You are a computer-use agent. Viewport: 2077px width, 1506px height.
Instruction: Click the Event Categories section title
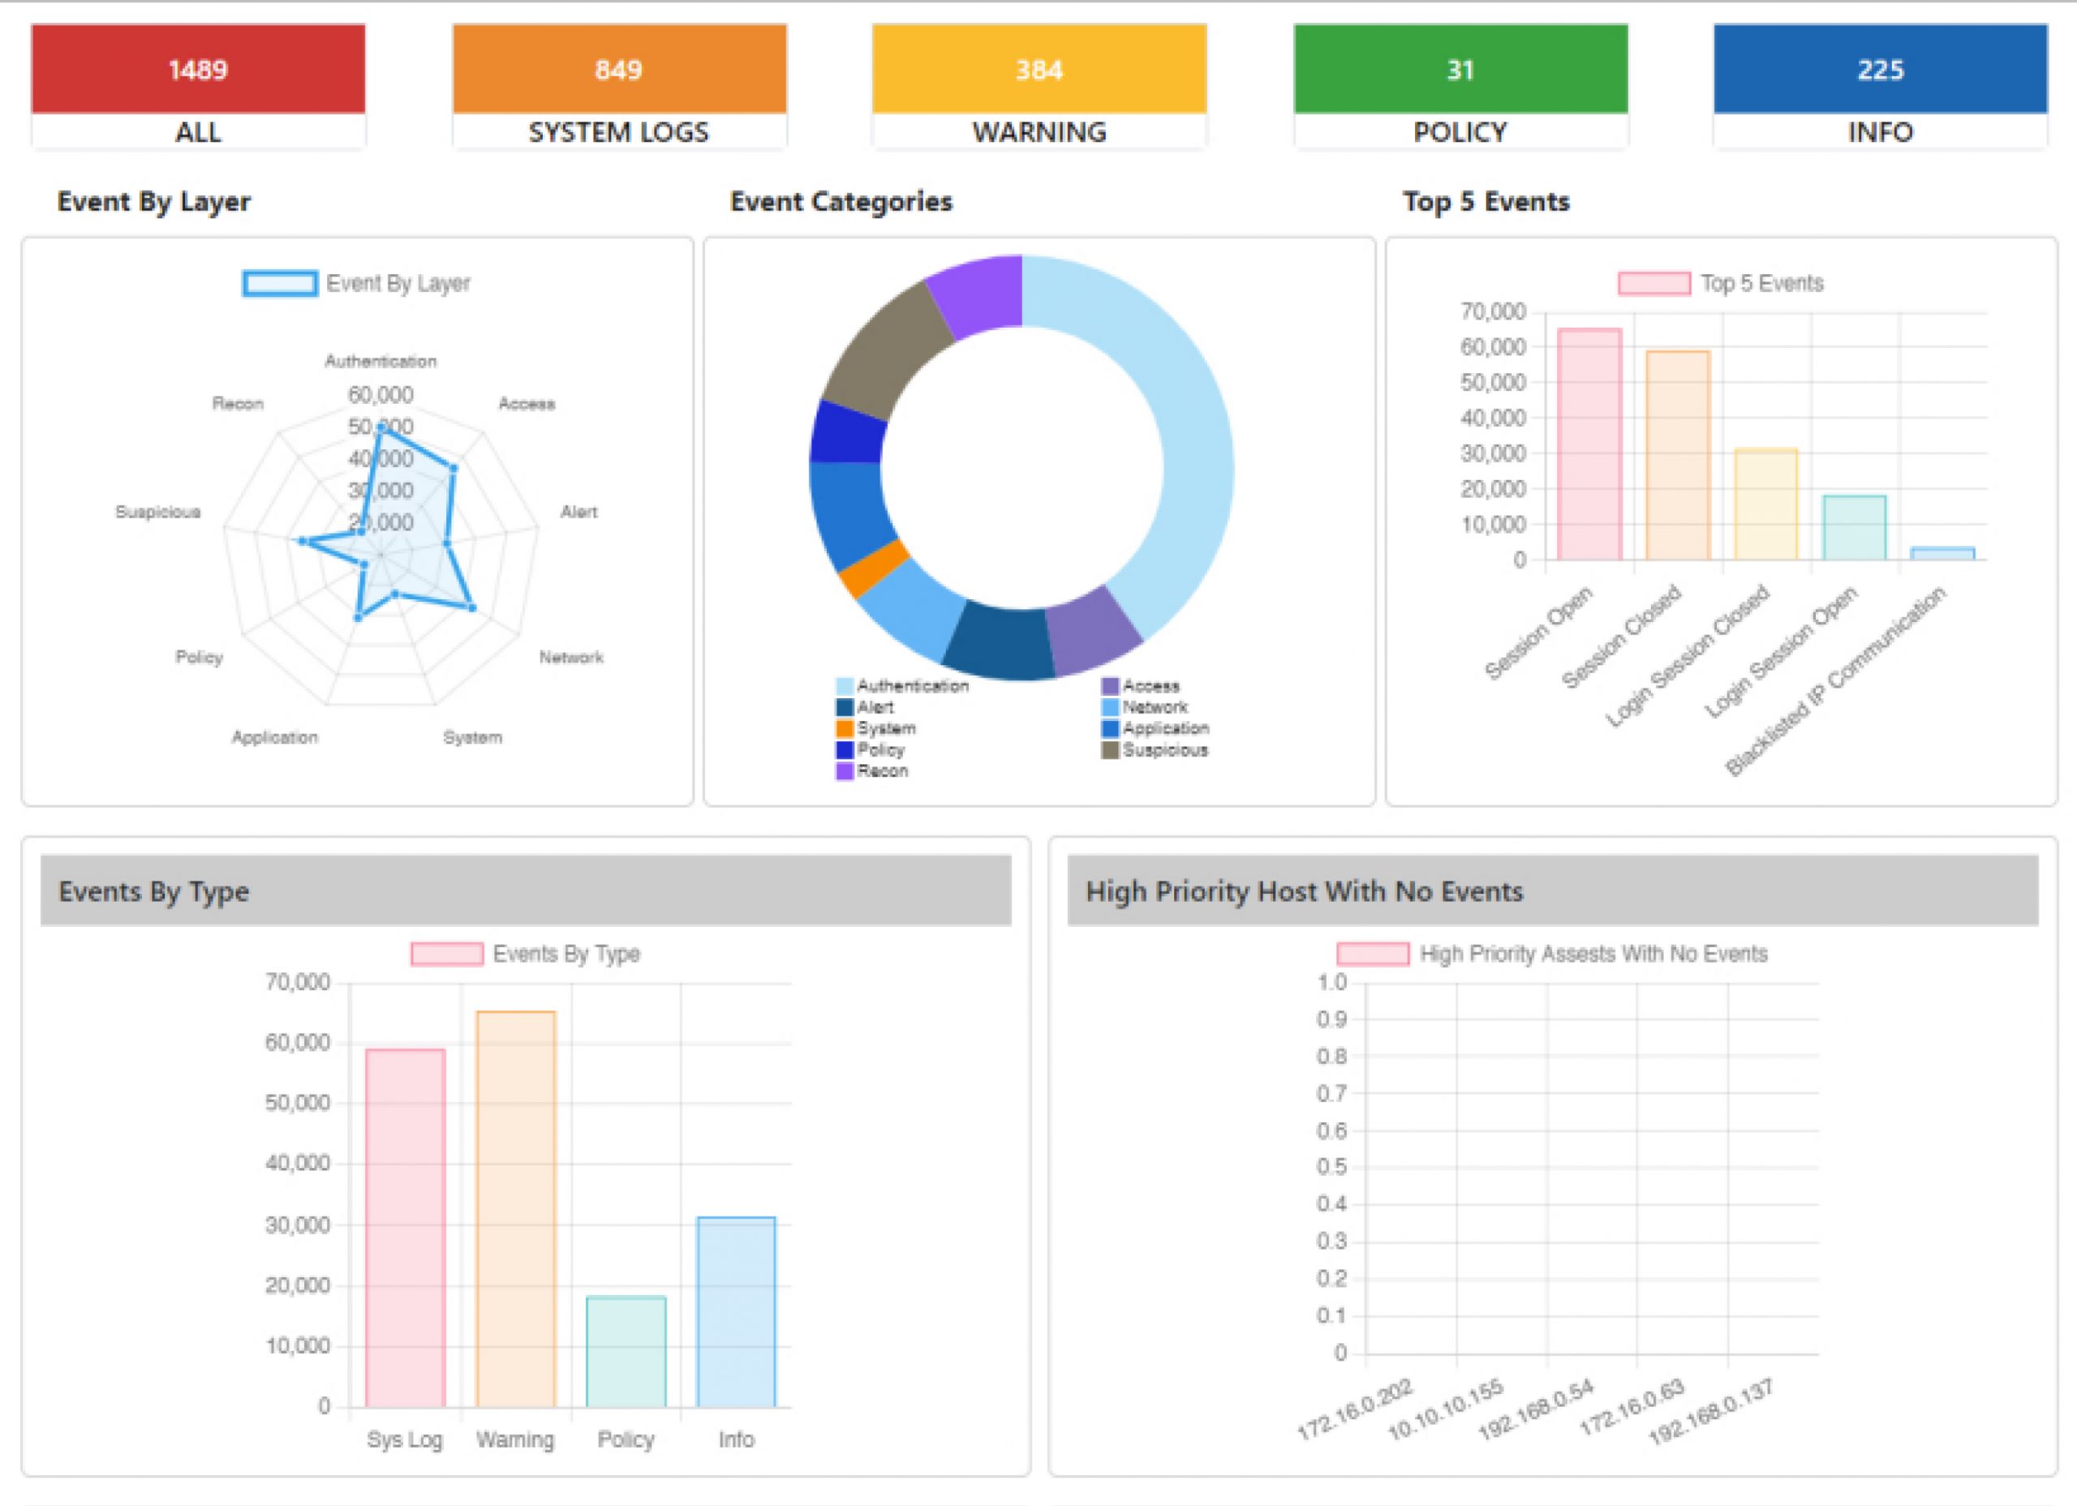click(841, 201)
